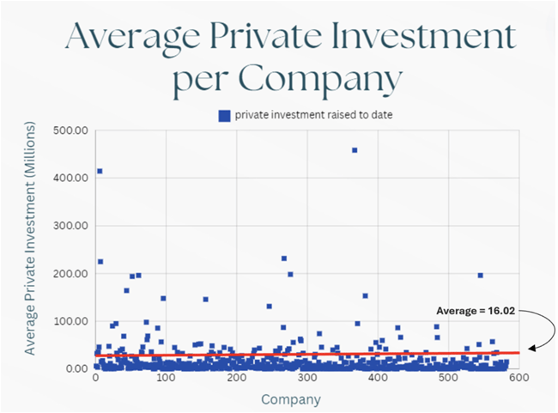Select the 'Average = 16.02' annotation text
This screenshot has height=413, width=558.
[476, 311]
